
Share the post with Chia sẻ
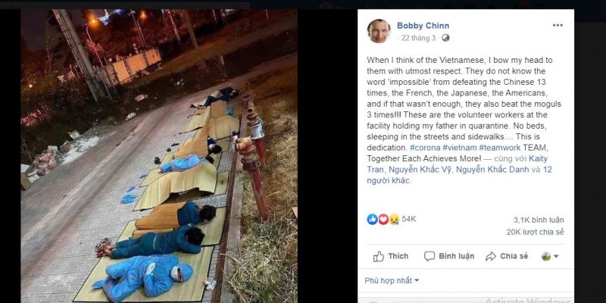click(506, 256)
